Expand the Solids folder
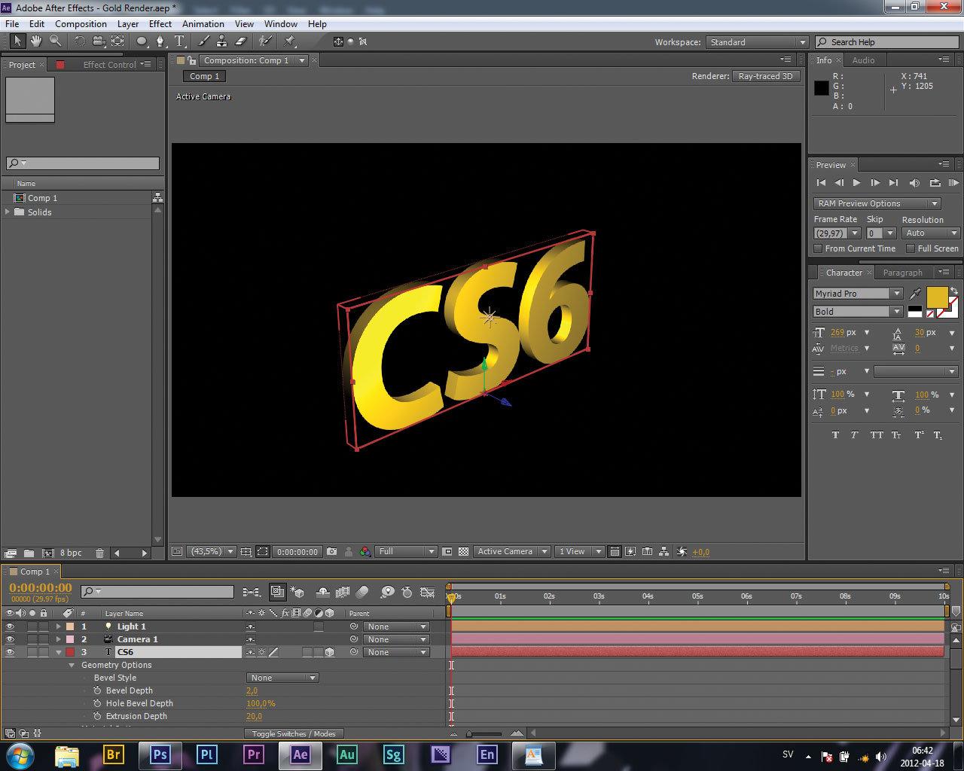964x771 pixels. (8, 212)
